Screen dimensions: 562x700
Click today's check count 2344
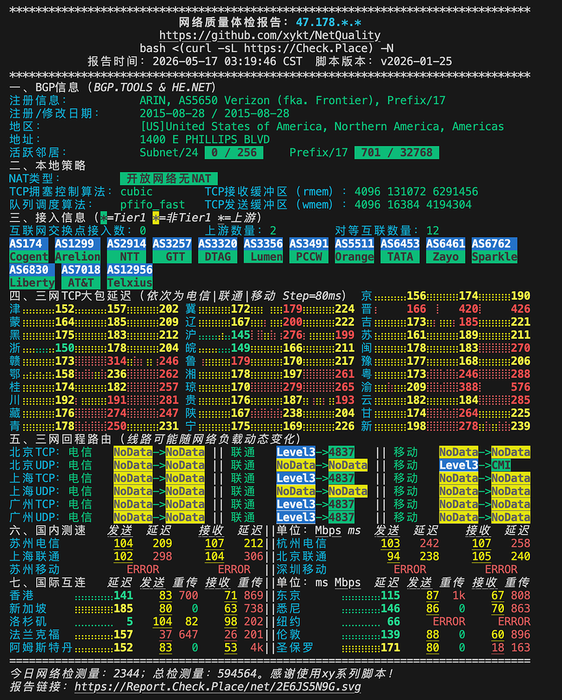pos(127,673)
